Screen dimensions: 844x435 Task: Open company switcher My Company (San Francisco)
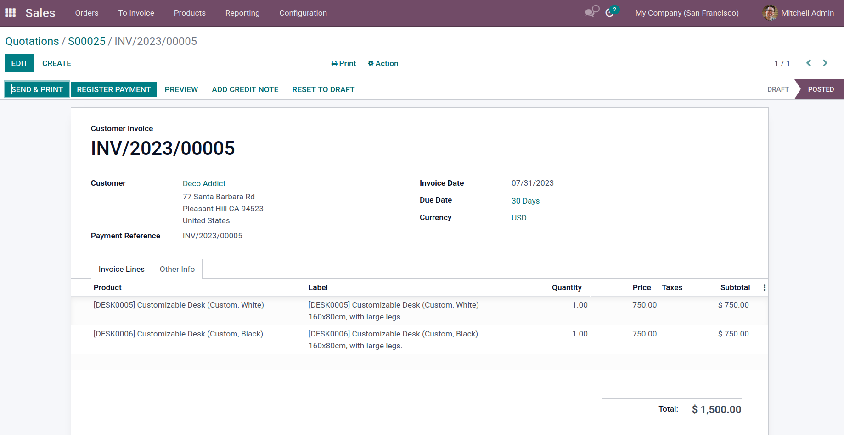coord(687,13)
